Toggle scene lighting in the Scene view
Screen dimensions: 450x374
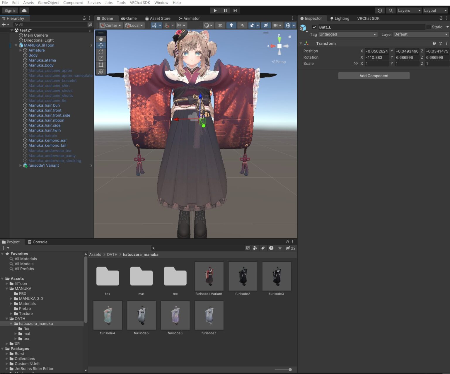point(231,25)
